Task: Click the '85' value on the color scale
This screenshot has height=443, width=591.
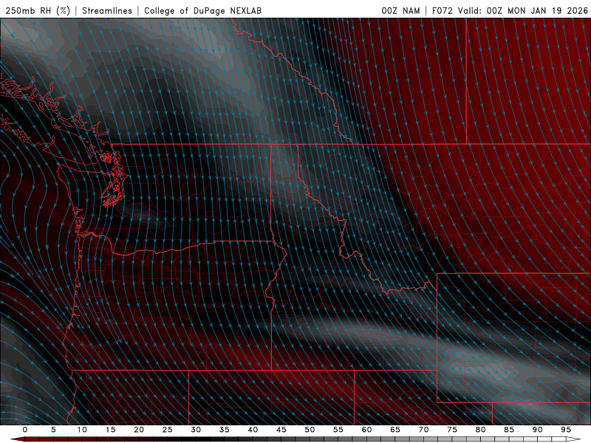Action: click(509, 430)
